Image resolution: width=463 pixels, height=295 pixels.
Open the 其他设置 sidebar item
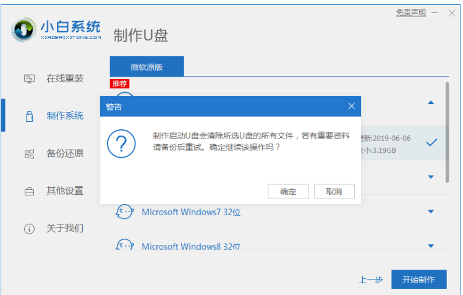65,190
